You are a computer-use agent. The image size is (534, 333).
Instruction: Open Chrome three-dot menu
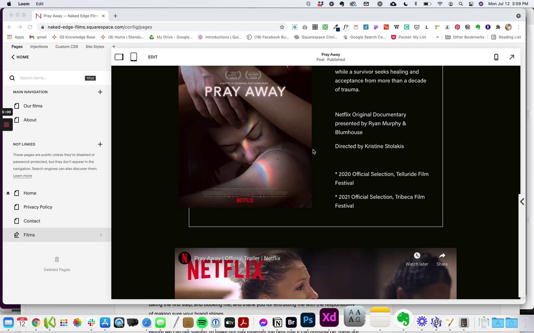point(519,27)
